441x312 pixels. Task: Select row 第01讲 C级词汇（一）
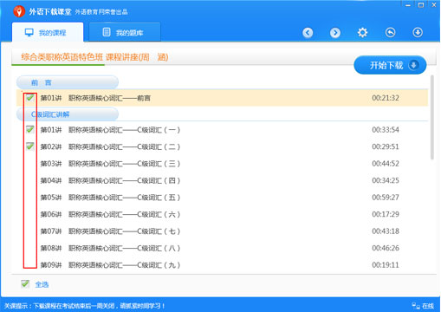[x=222, y=130]
